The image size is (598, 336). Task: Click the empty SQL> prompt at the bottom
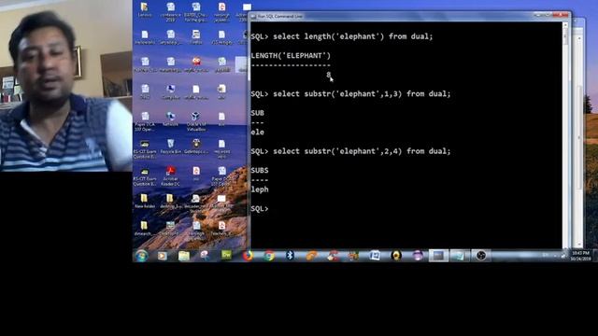(x=260, y=209)
